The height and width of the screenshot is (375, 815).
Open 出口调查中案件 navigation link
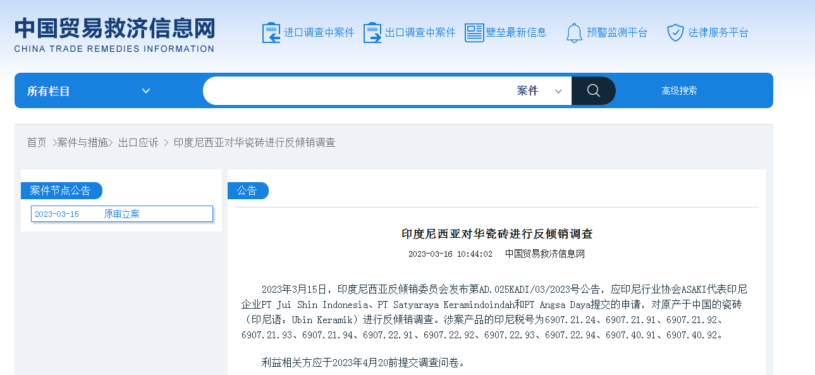420,33
